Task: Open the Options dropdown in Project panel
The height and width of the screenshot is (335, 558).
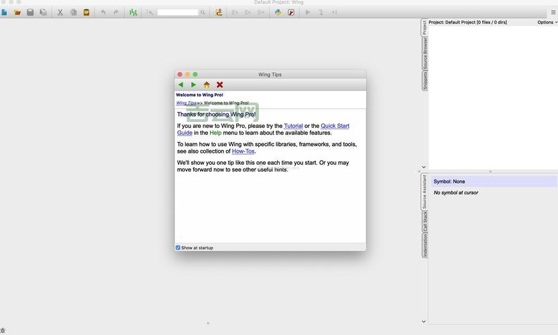Action: click(x=547, y=22)
